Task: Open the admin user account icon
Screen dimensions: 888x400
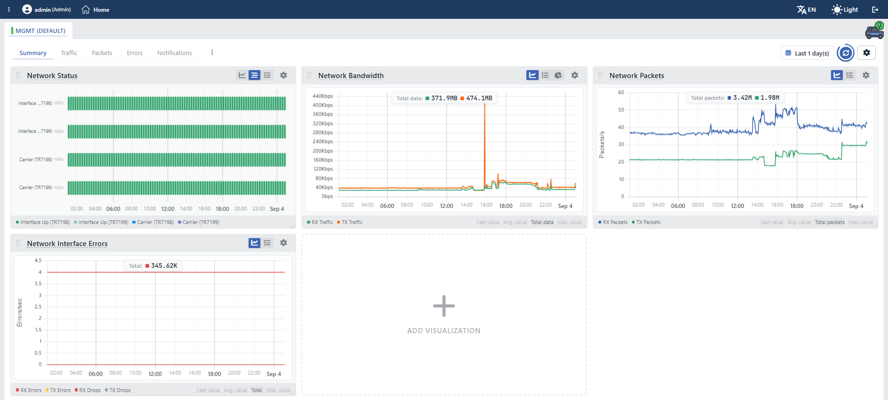Action: coord(27,9)
